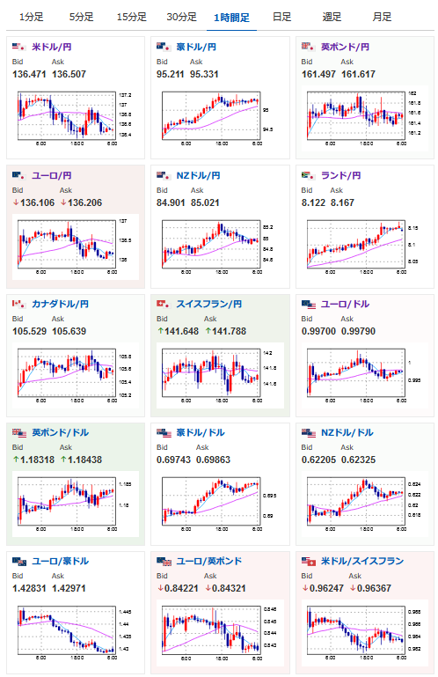This screenshot has height=677, width=438.
Task: Click the UK/Japan flag icon beside 英ポンド/円
Action: [x=308, y=47]
